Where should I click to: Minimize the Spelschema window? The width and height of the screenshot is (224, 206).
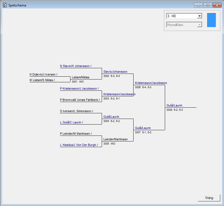(198, 5)
